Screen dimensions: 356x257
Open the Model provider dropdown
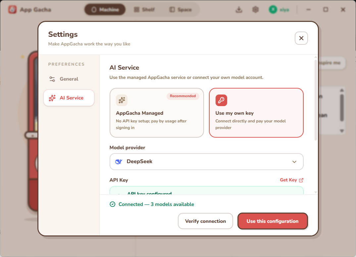click(x=206, y=162)
